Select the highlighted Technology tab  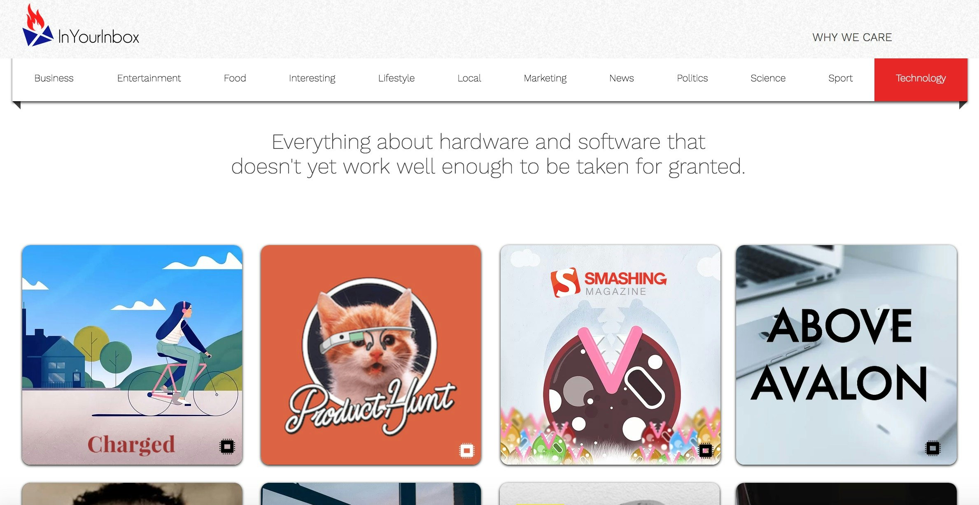pos(921,79)
